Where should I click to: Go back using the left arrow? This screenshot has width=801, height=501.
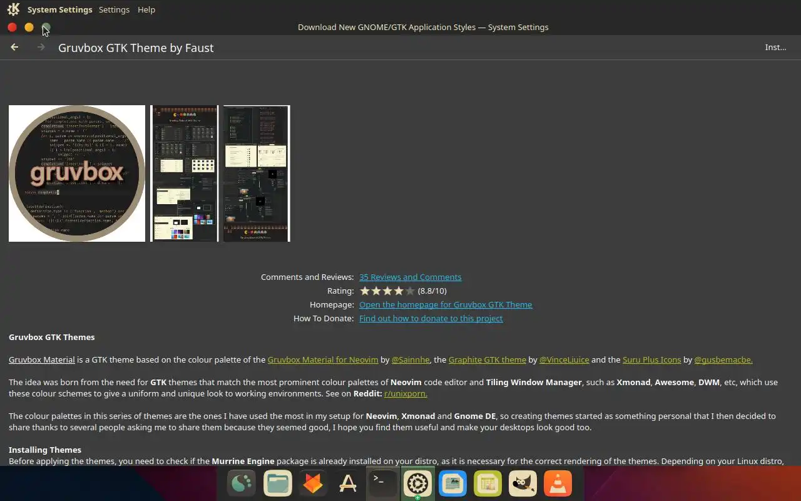tap(14, 47)
